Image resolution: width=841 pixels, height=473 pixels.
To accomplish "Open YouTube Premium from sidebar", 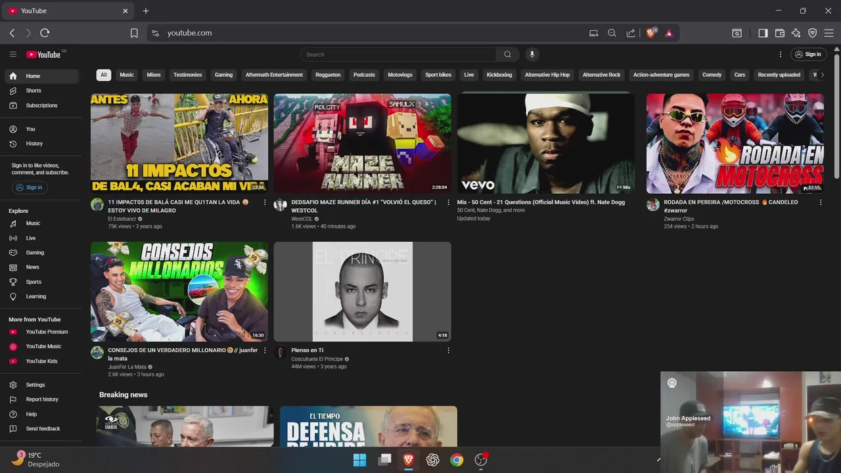I will tap(41, 332).
